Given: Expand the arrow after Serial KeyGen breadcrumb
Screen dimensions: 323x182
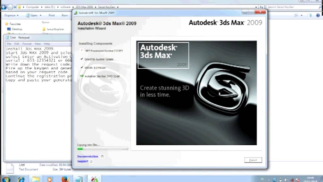Looking at the screenshot, I should [x=118, y=7].
